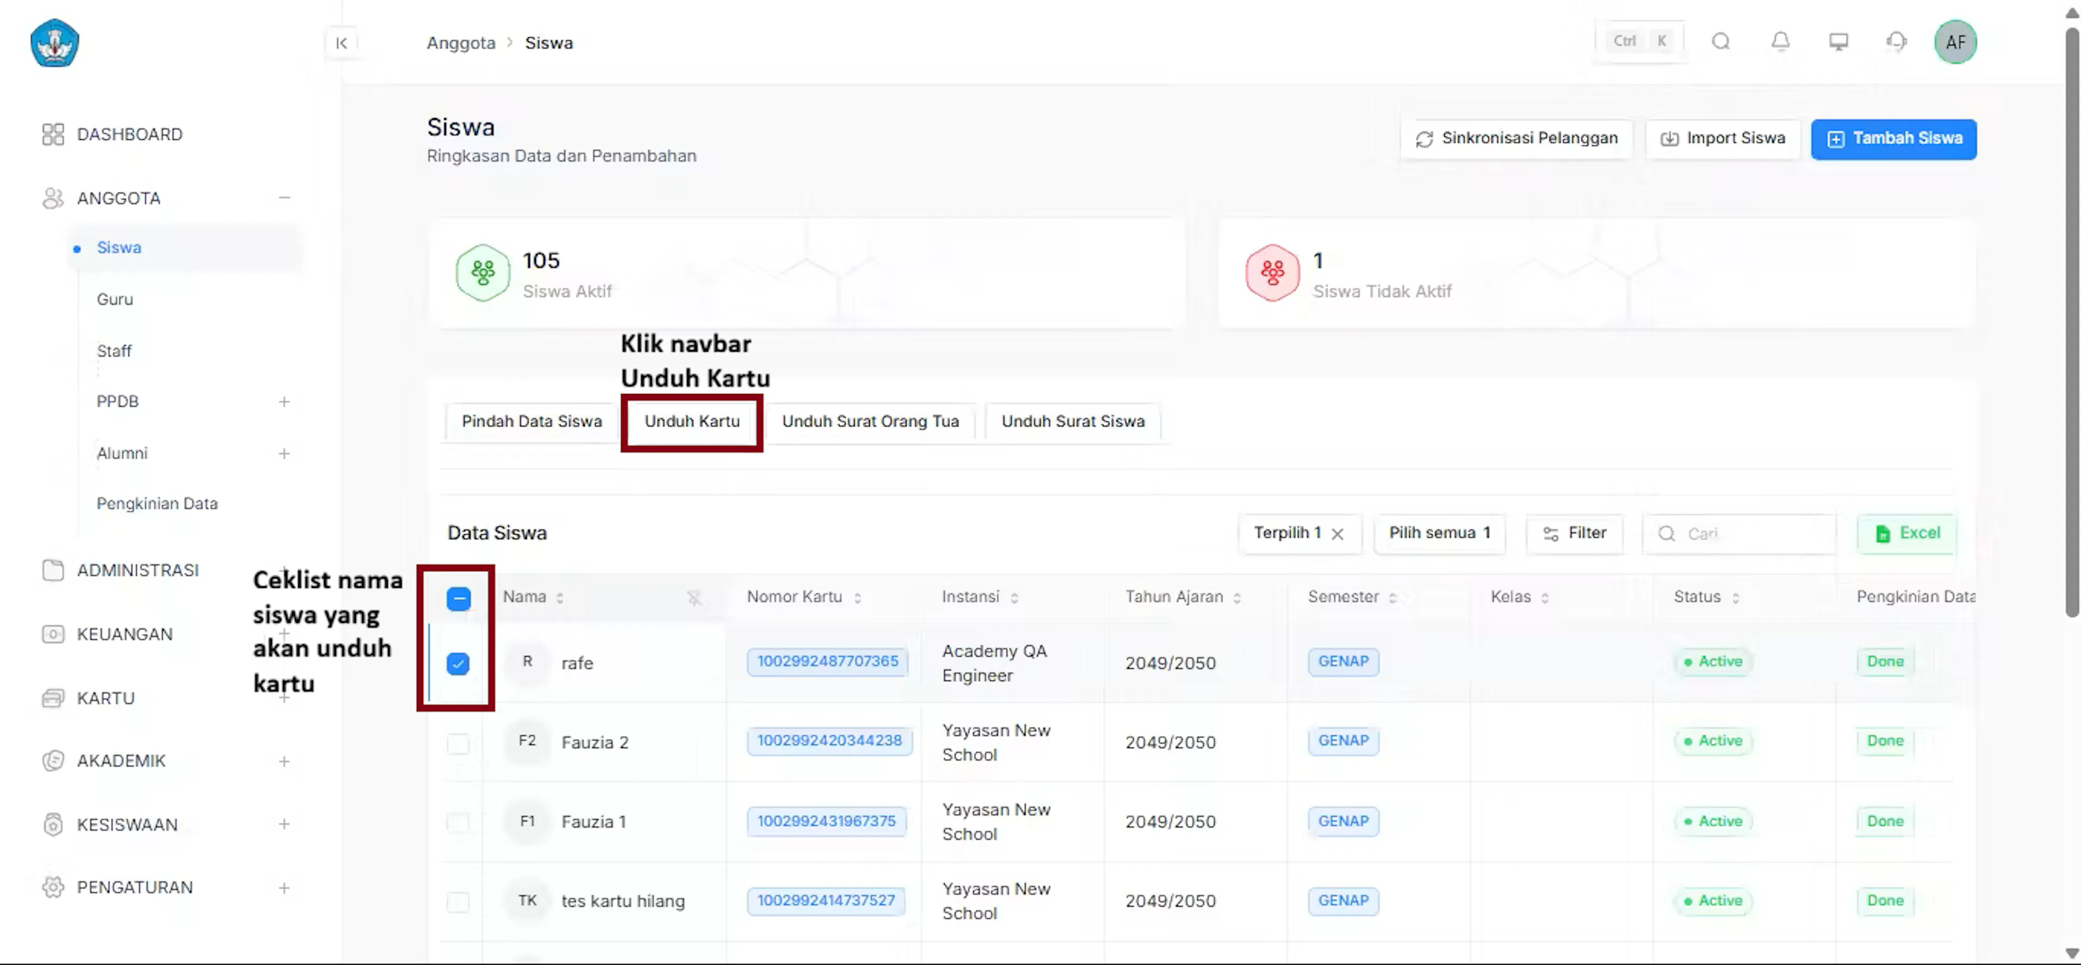Expand the PPDB submenu
2081x965 pixels.
(x=285, y=401)
